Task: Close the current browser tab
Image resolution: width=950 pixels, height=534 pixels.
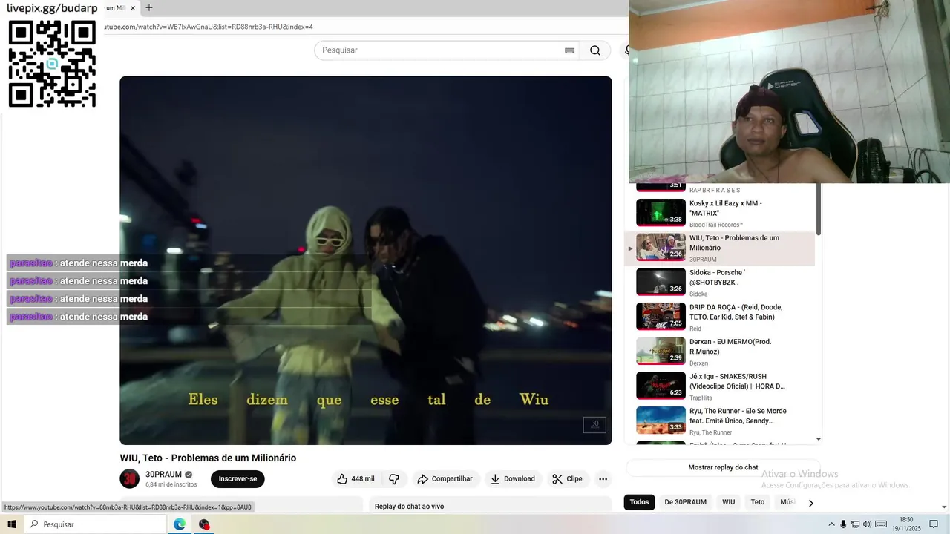Action: (x=133, y=8)
